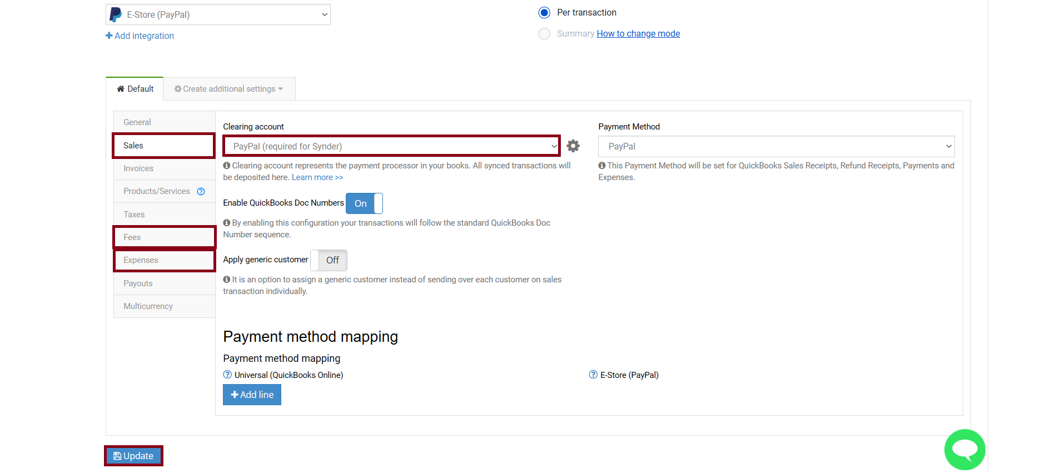
Task: Click Universal (QuickBooks Online) help icon
Action: point(227,375)
